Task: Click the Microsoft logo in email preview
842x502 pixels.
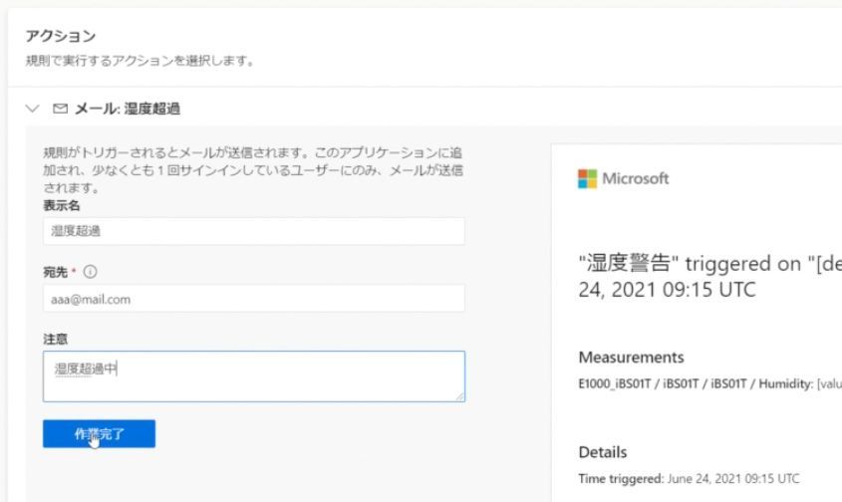Action: point(624,179)
